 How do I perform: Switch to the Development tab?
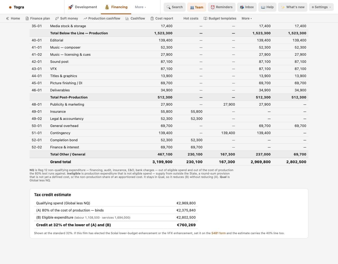click(83, 7)
